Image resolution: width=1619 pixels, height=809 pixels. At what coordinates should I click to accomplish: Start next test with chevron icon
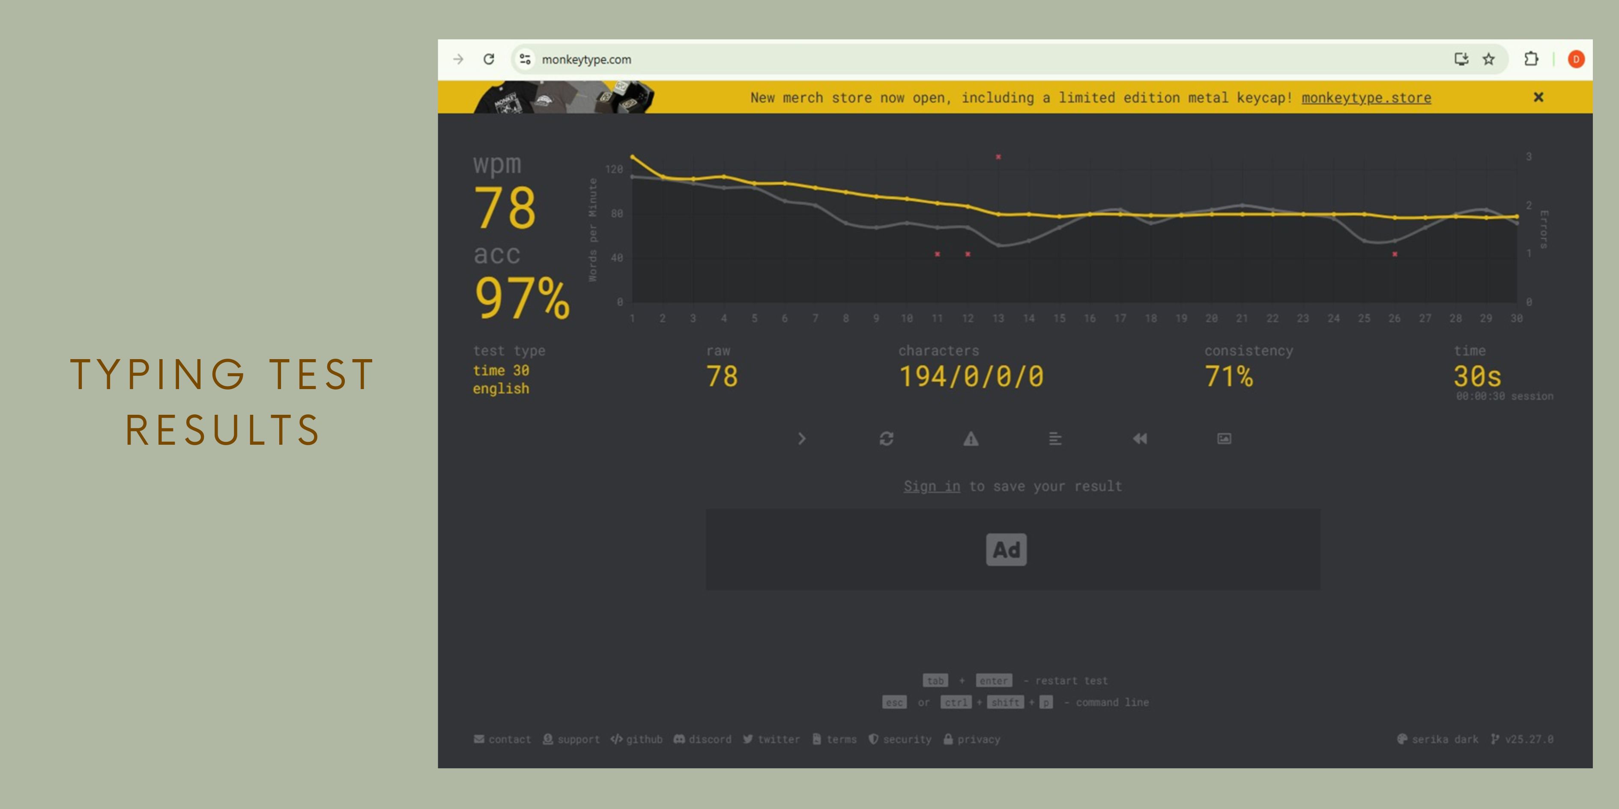[801, 438]
